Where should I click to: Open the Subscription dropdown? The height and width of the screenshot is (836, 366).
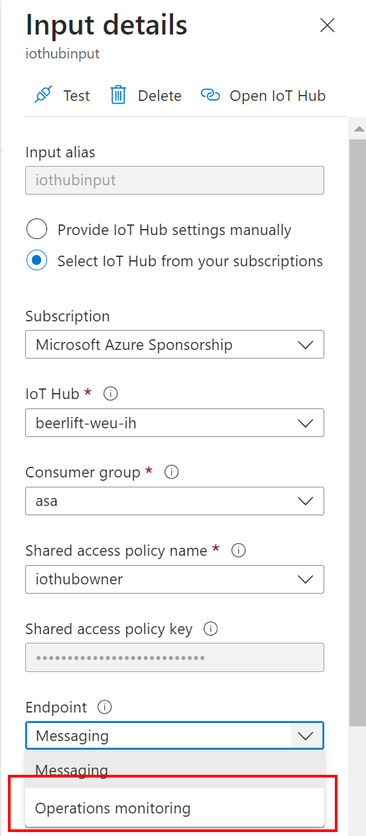click(x=174, y=345)
